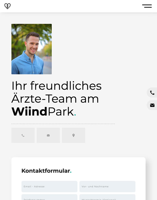157x200 pixels.
Task: Click the teal dot after WiindPark
Action: click(x=75, y=115)
